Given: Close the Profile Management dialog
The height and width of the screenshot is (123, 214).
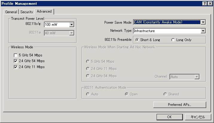Looking at the screenshot, I should point(210,3).
